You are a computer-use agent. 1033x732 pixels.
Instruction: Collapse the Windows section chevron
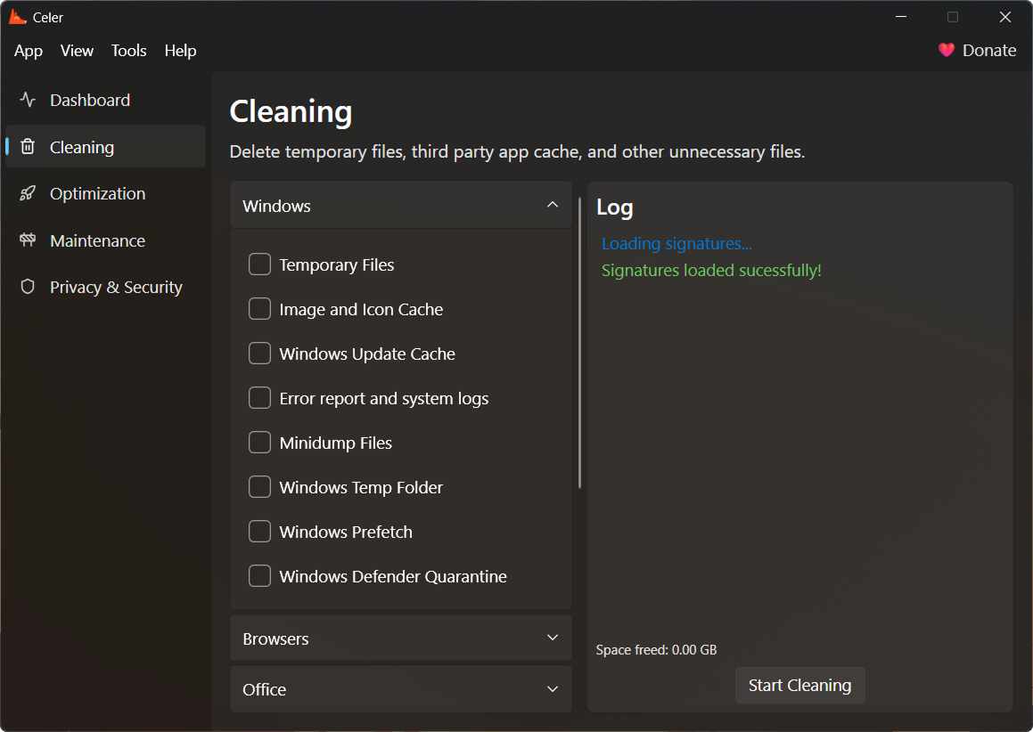[553, 206]
